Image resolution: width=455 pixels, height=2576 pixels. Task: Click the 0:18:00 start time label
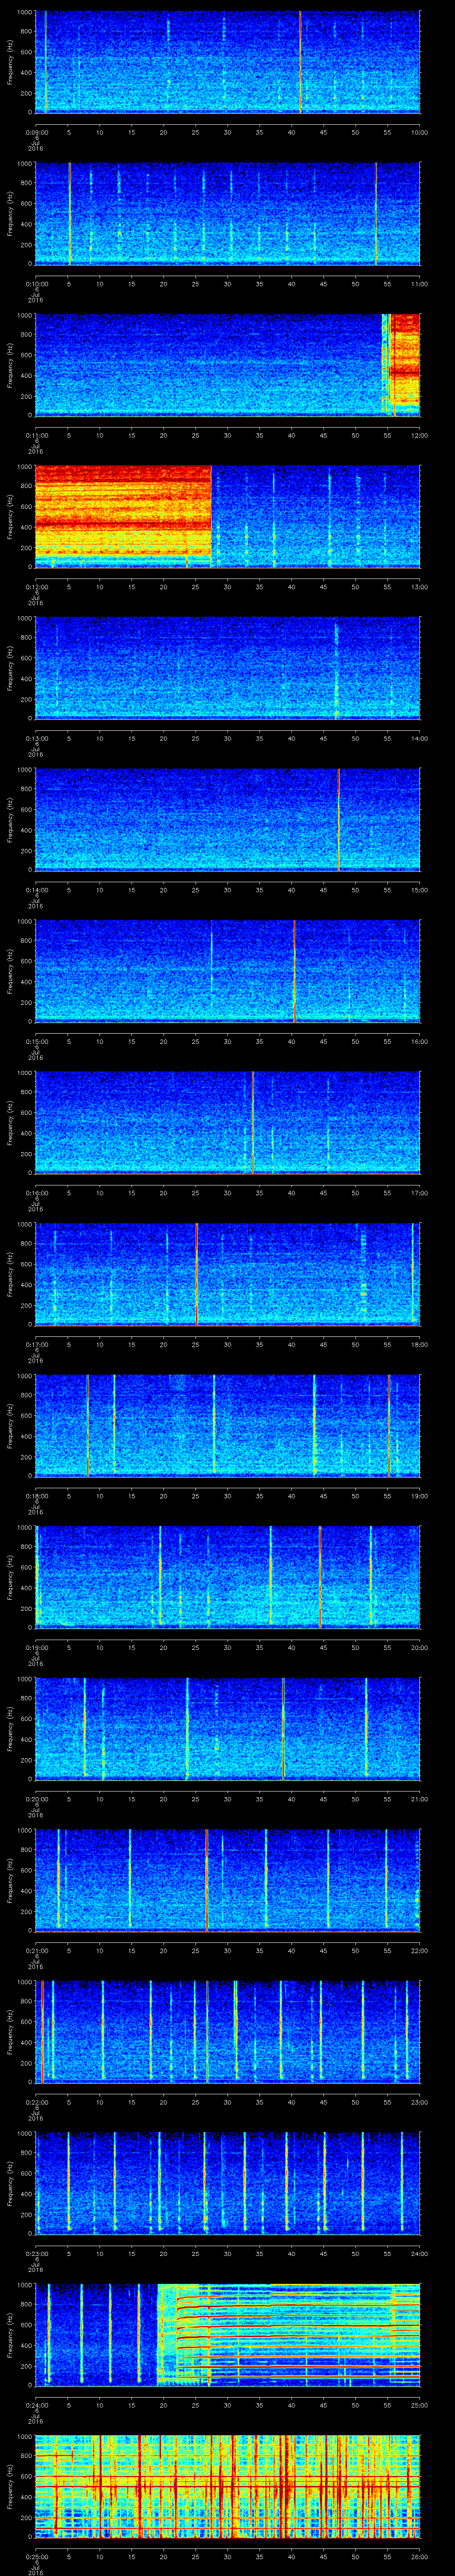click(x=36, y=1496)
